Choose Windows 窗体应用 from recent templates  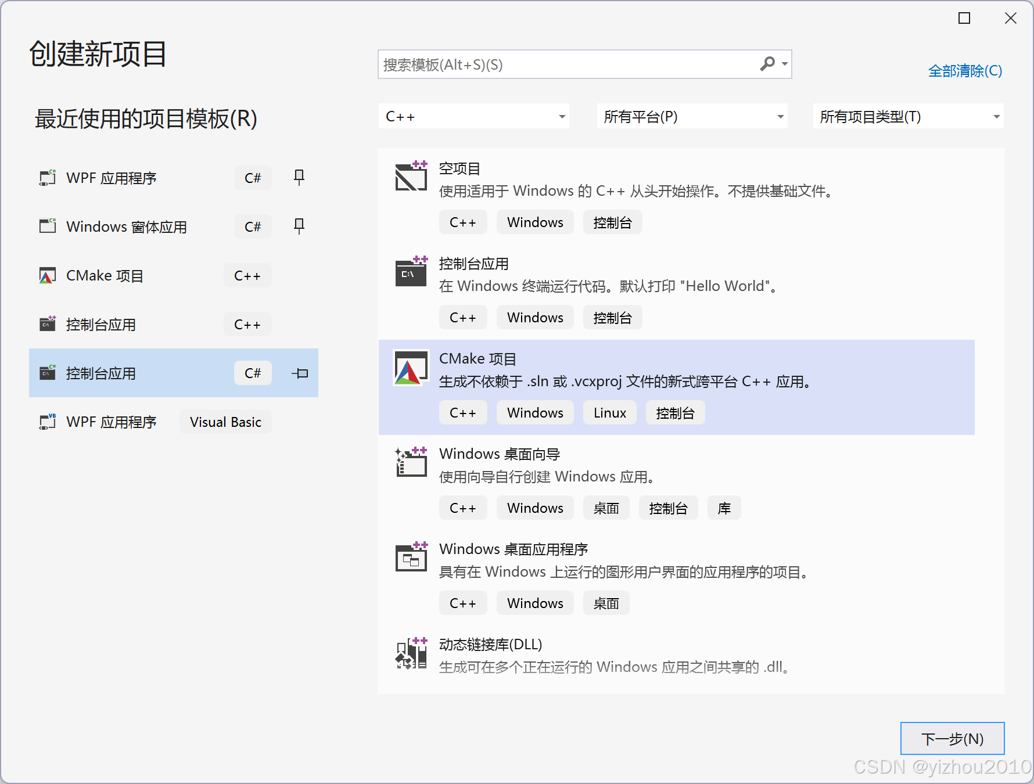pyautogui.click(x=127, y=226)
